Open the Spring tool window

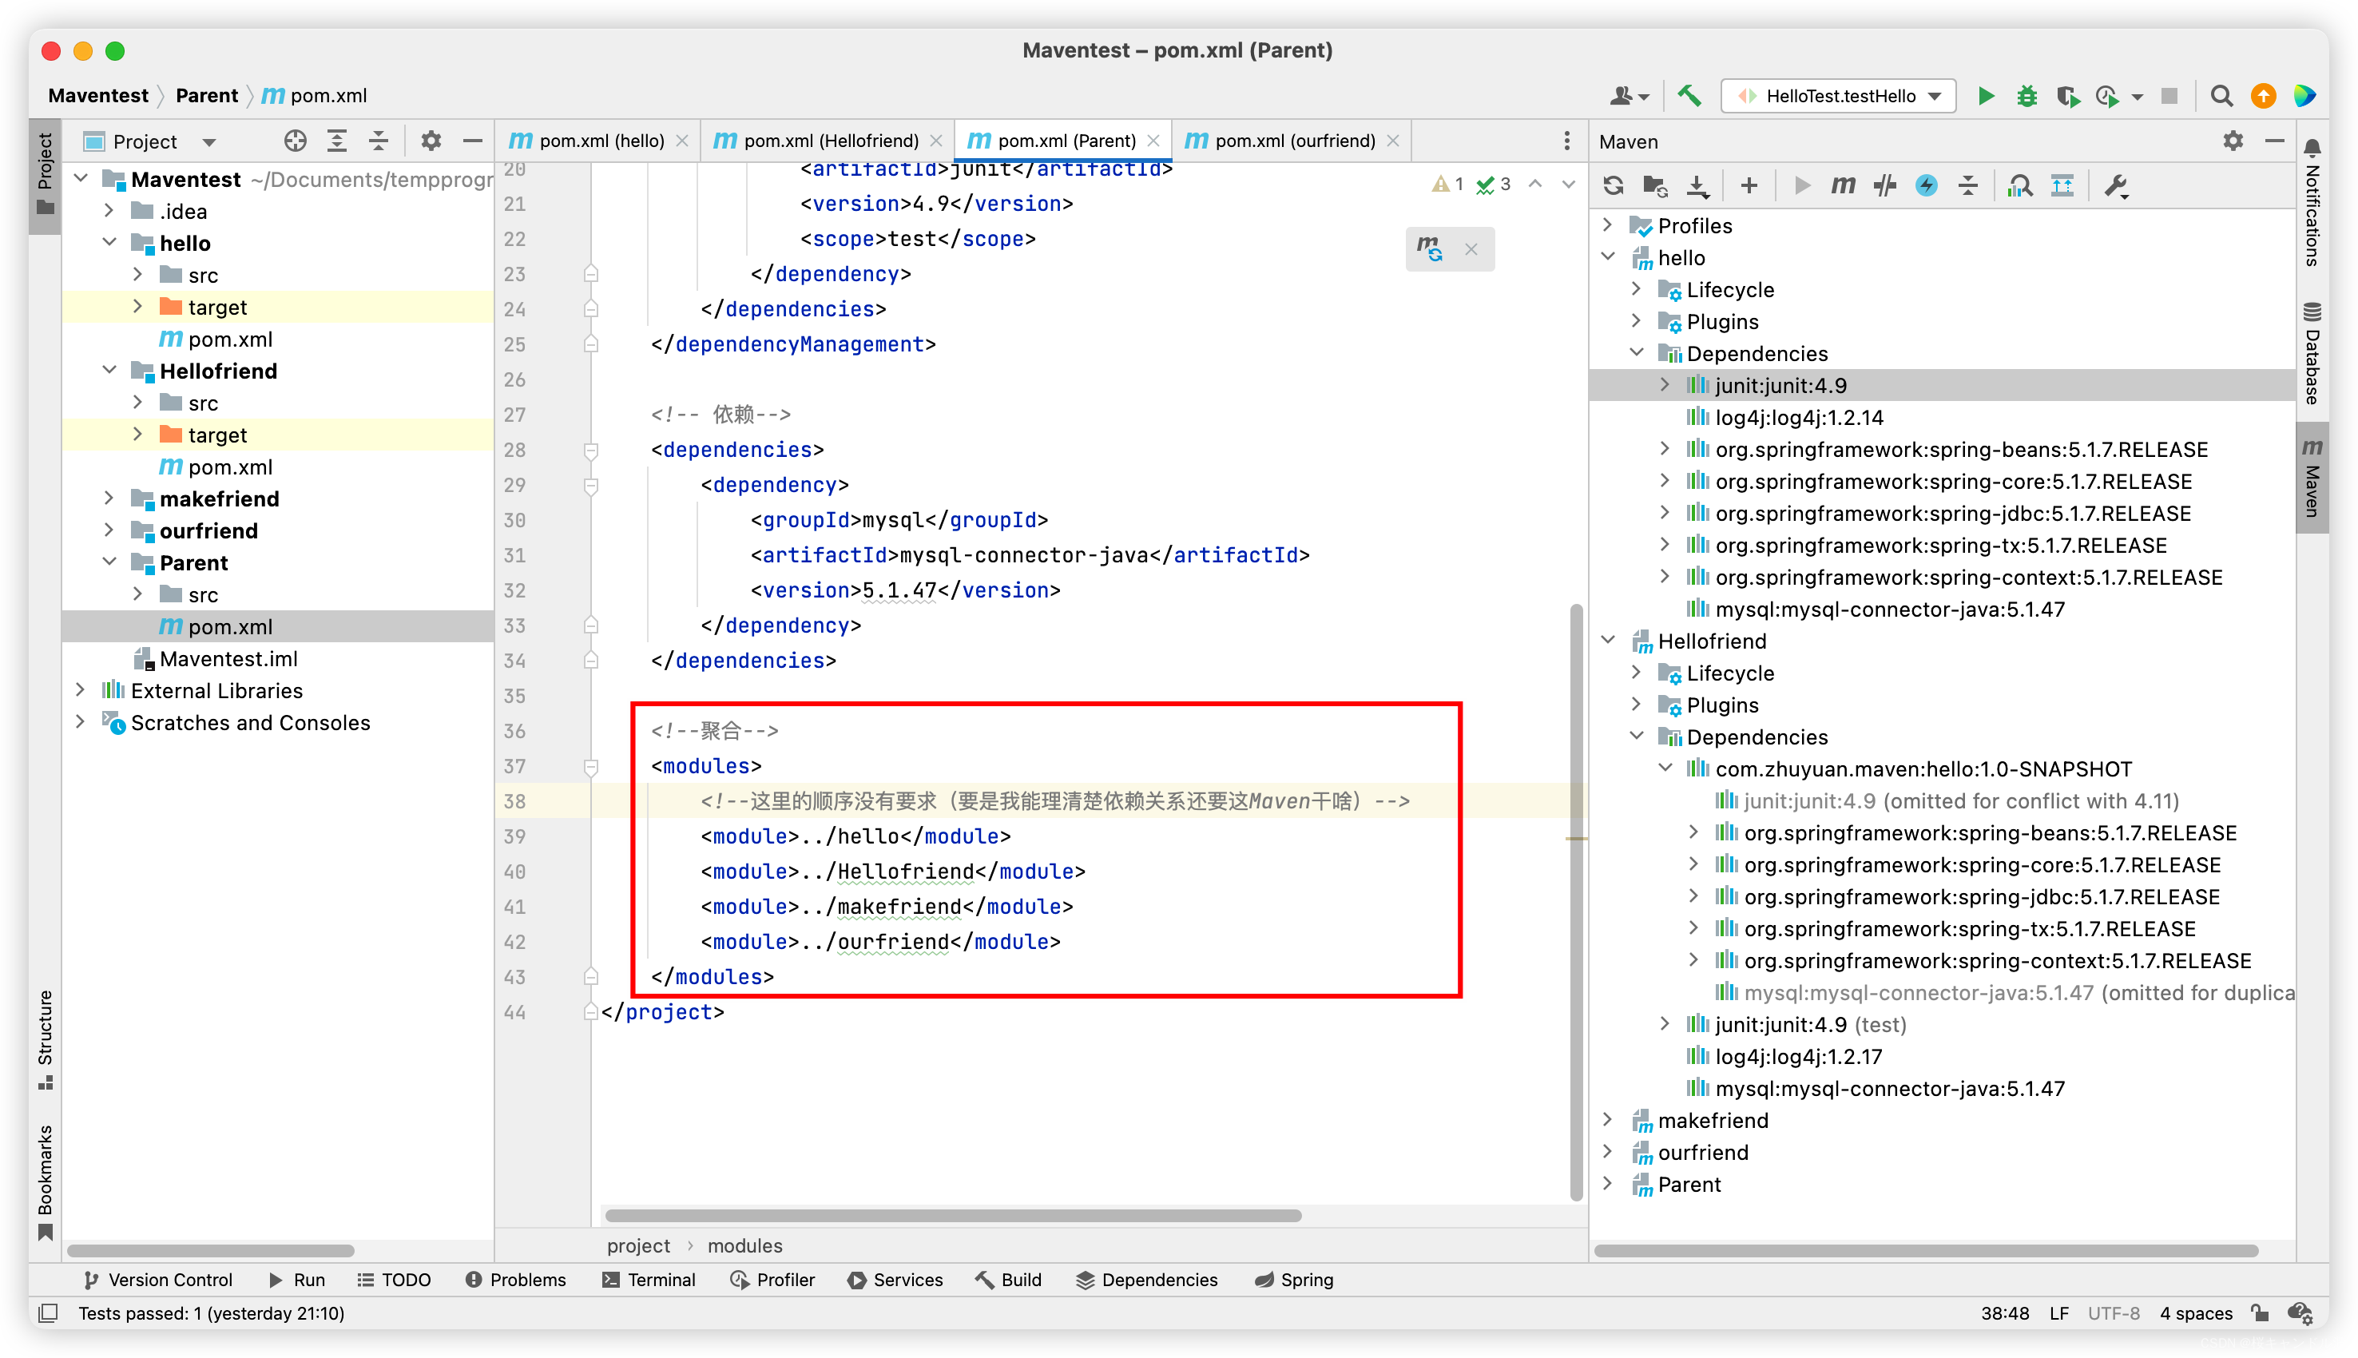coord(1294,1280)
